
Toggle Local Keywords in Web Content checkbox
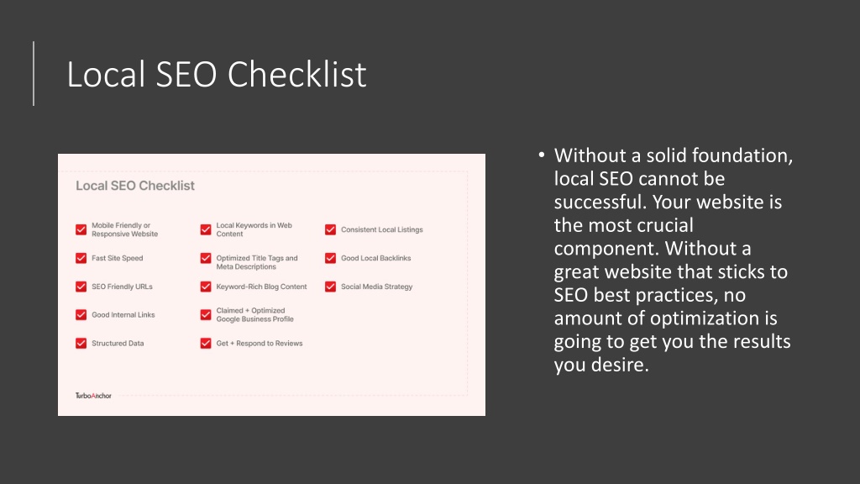pos(206,229)
